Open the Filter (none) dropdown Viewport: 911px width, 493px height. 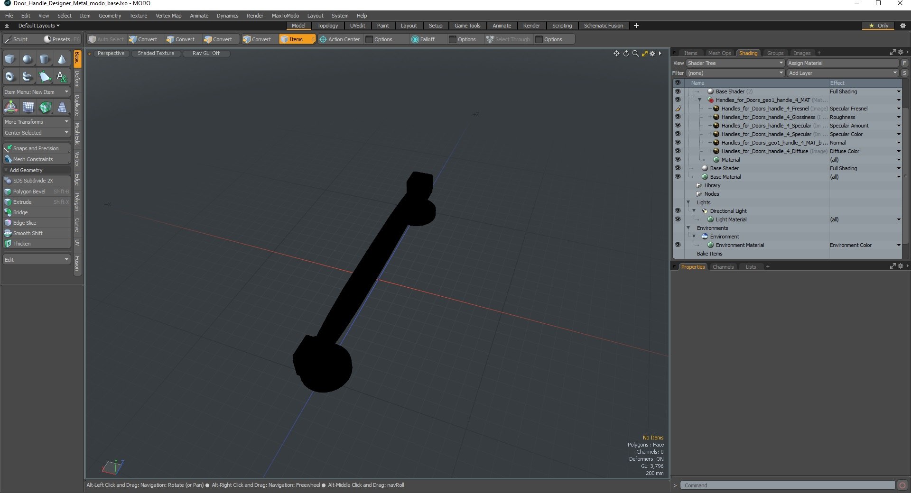pos(735,73)
